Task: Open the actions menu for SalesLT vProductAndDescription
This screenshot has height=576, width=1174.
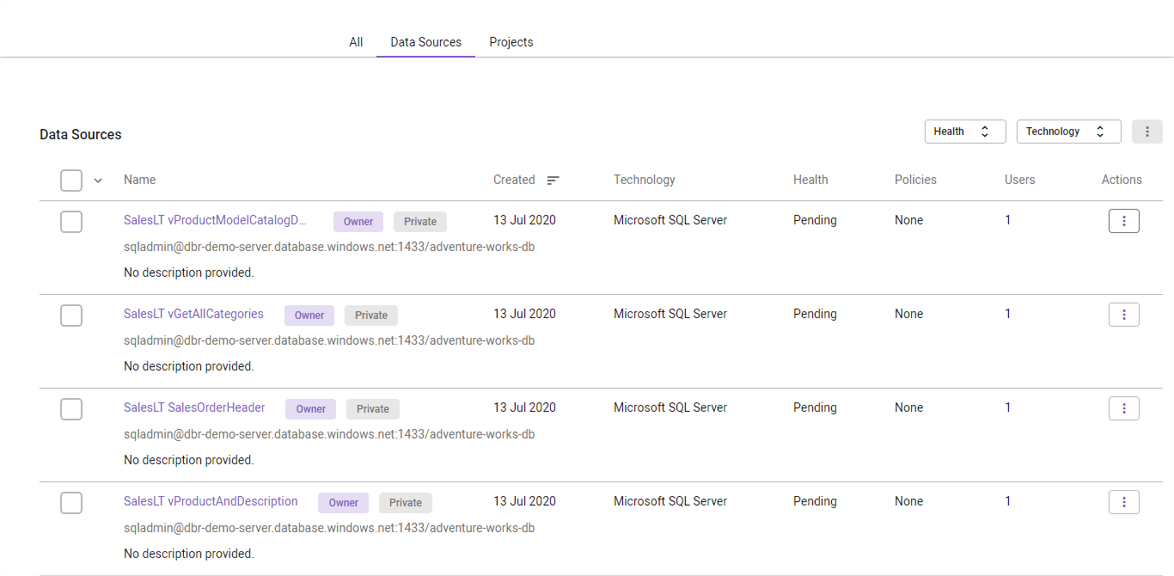Action: [1124, 502]
